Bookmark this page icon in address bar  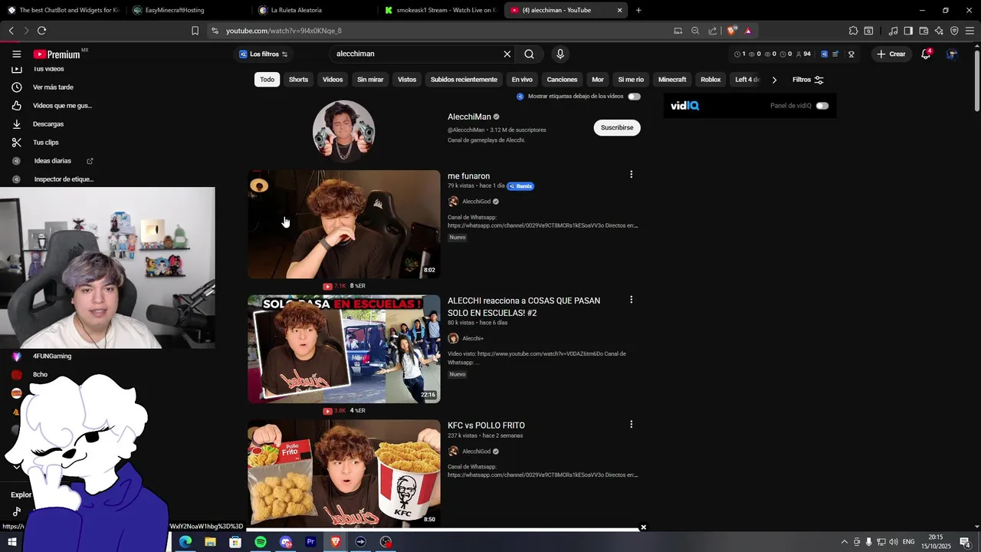point(195,31)
